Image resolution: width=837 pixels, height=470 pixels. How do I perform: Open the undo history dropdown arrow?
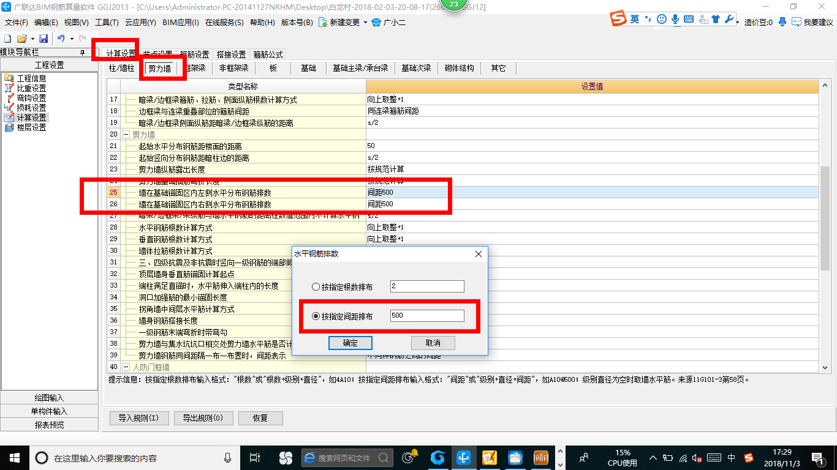point(72,39)
